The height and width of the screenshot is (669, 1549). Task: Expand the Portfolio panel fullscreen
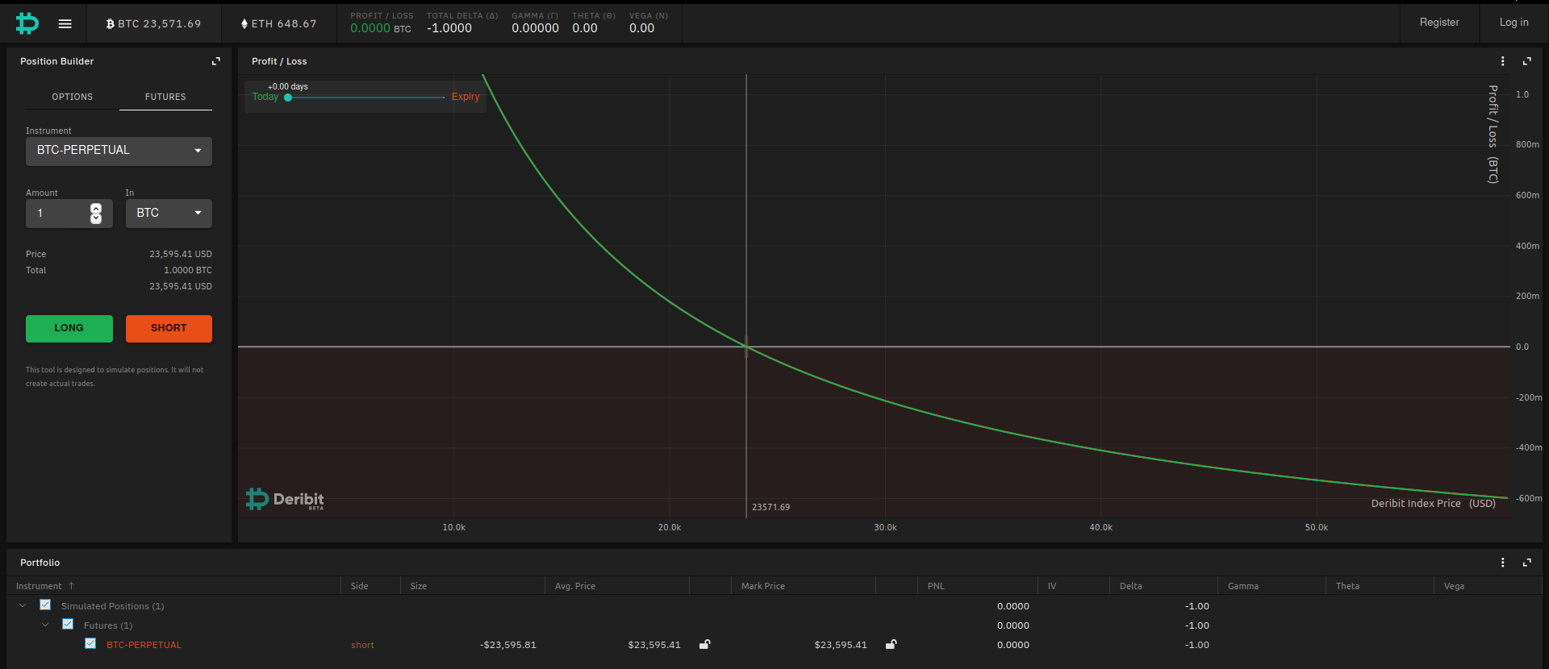point(1526,563)
